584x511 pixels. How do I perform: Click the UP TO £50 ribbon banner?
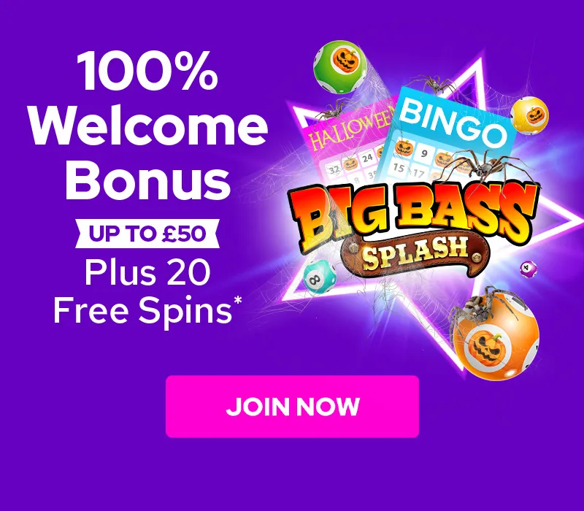tap(147, 234)
